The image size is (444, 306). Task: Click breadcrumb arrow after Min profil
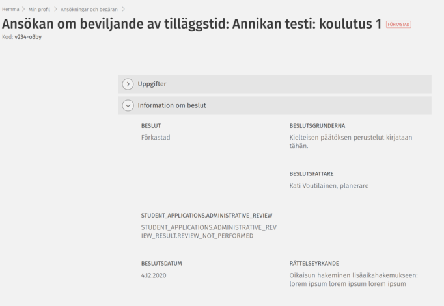point(55,9)
